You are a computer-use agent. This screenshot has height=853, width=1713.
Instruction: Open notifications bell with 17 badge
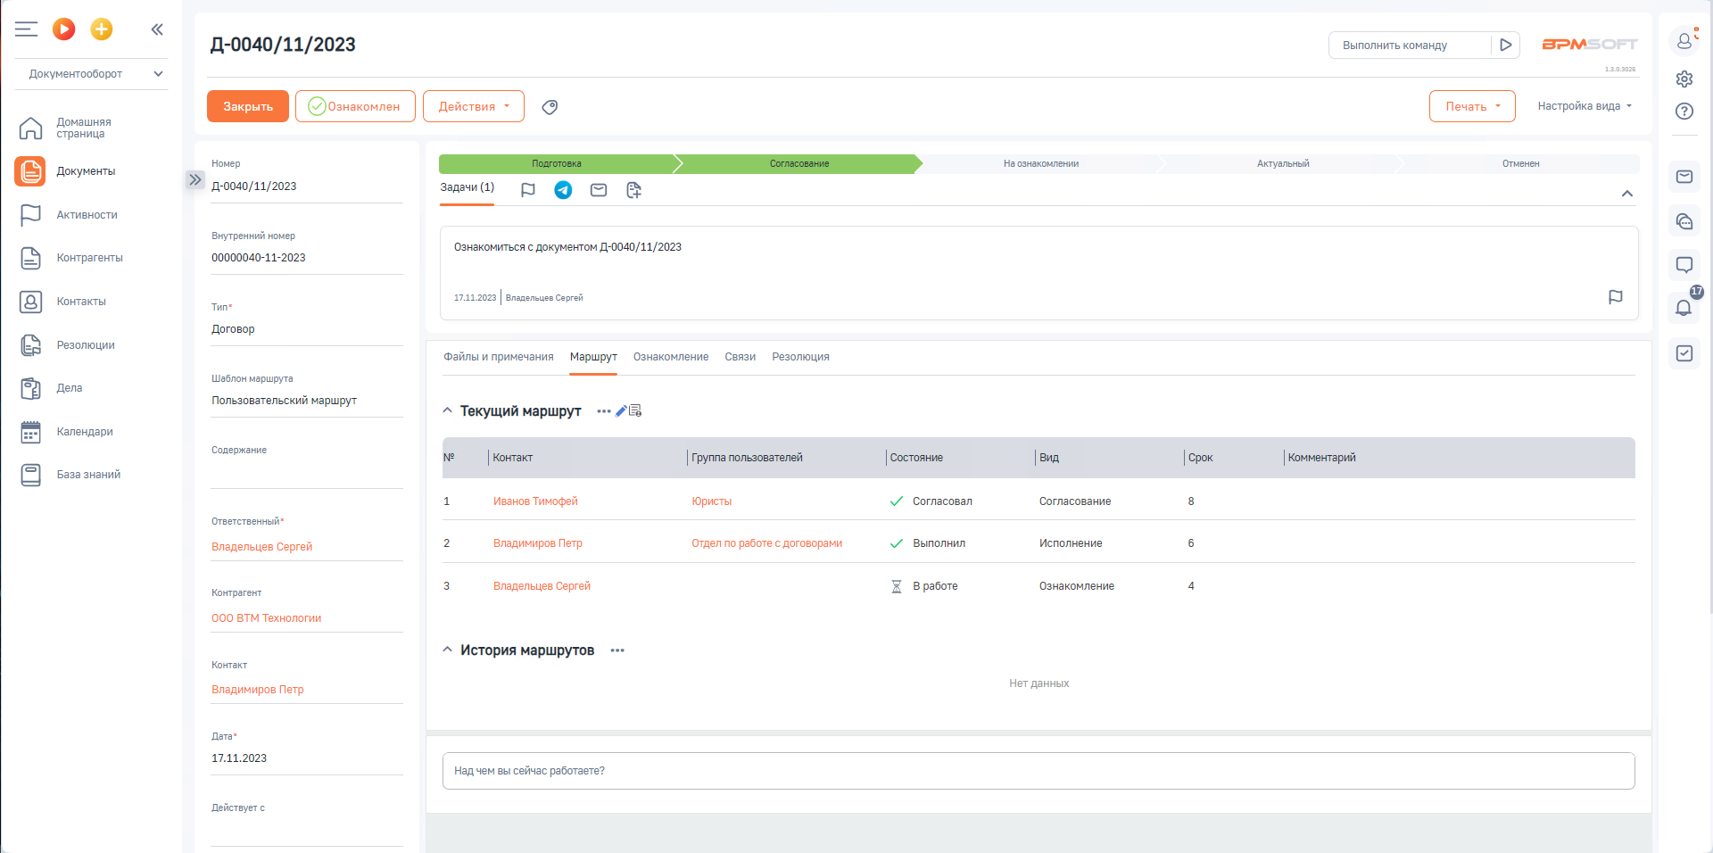[1684, 307]
